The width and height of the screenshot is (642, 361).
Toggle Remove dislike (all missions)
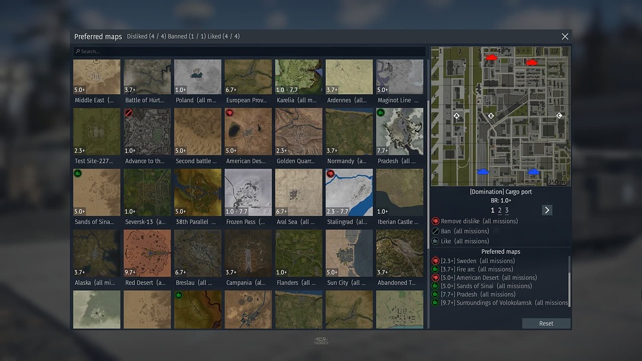[474, 221]
